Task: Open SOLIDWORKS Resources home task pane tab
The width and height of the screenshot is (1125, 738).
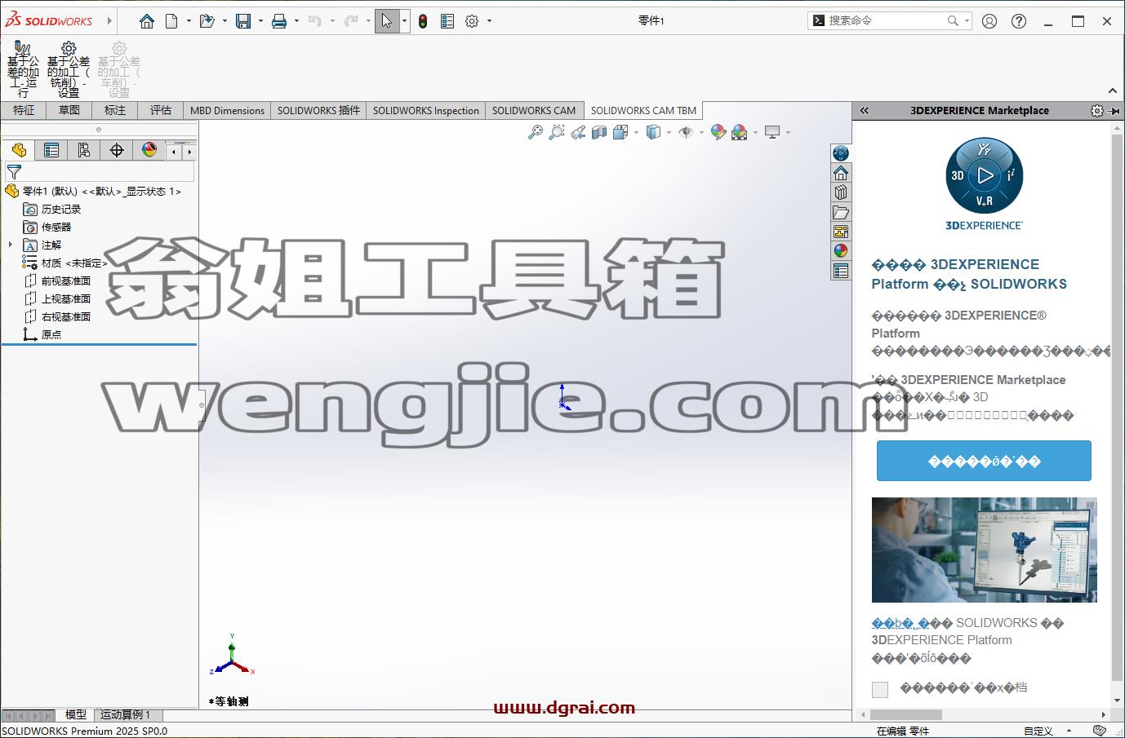Action: pos(841,173)
